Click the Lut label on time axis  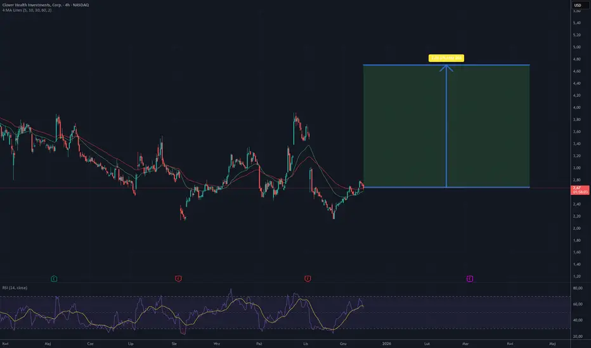coord(427,344)
